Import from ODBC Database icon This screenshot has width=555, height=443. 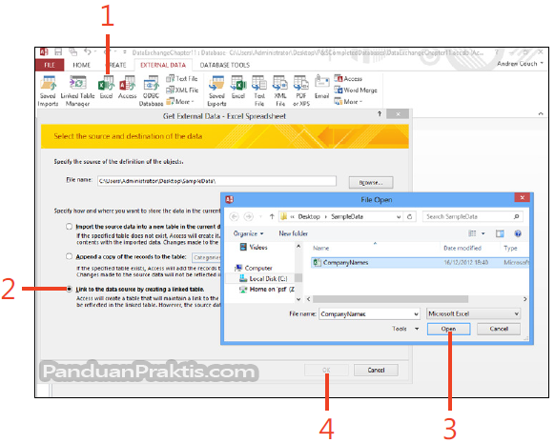(x=151, y=91)
